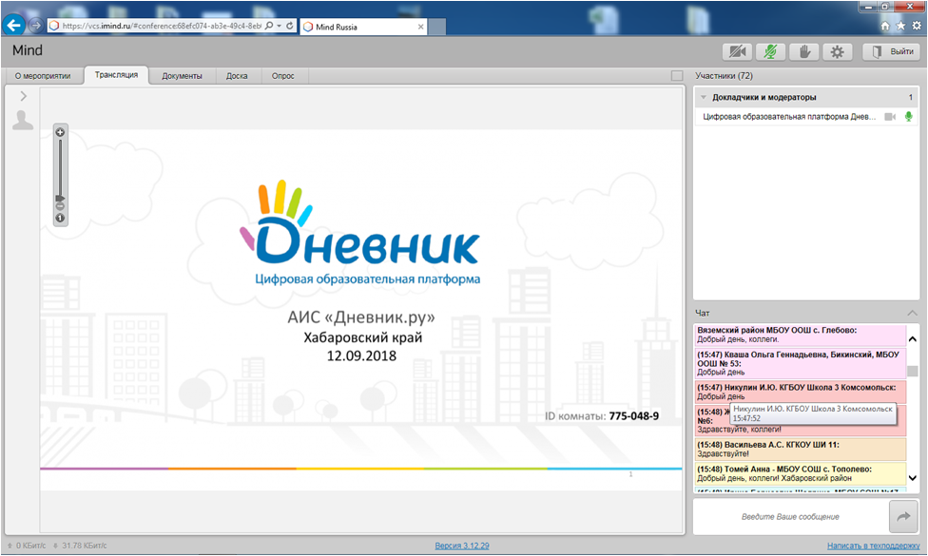The width and height of the screenshot is (928, 556).
Task: Collapse the Чат panel with the chevron
Action: [912, 313]
